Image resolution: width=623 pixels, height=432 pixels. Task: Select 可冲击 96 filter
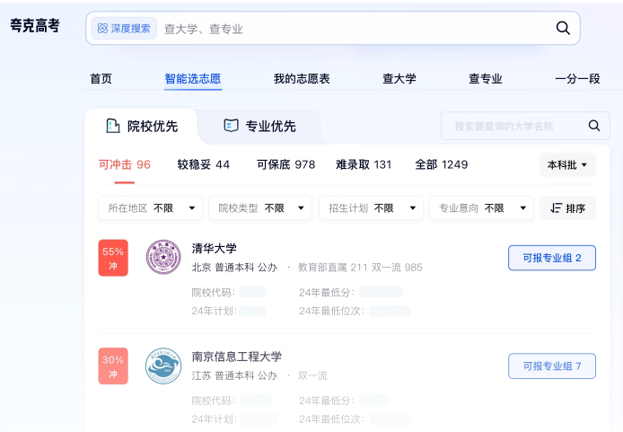(x=125, y=164)
